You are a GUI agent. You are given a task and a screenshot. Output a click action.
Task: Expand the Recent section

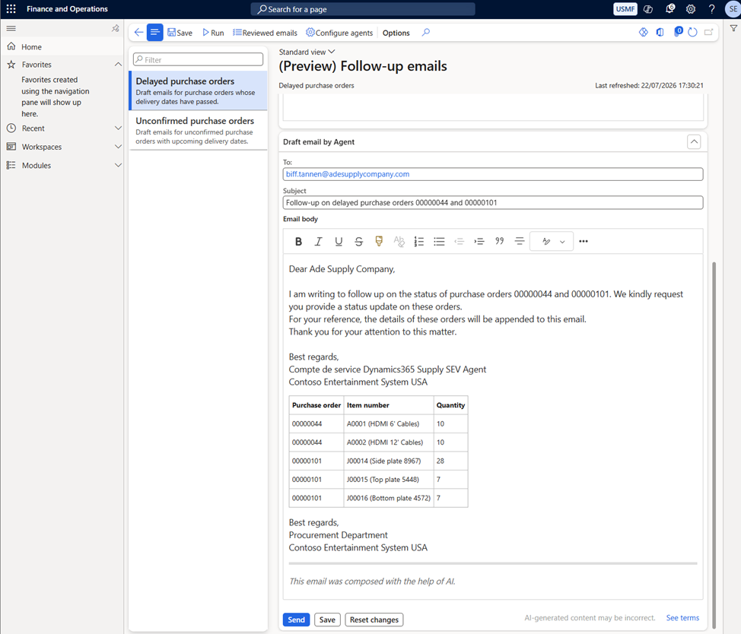[118, 128]
